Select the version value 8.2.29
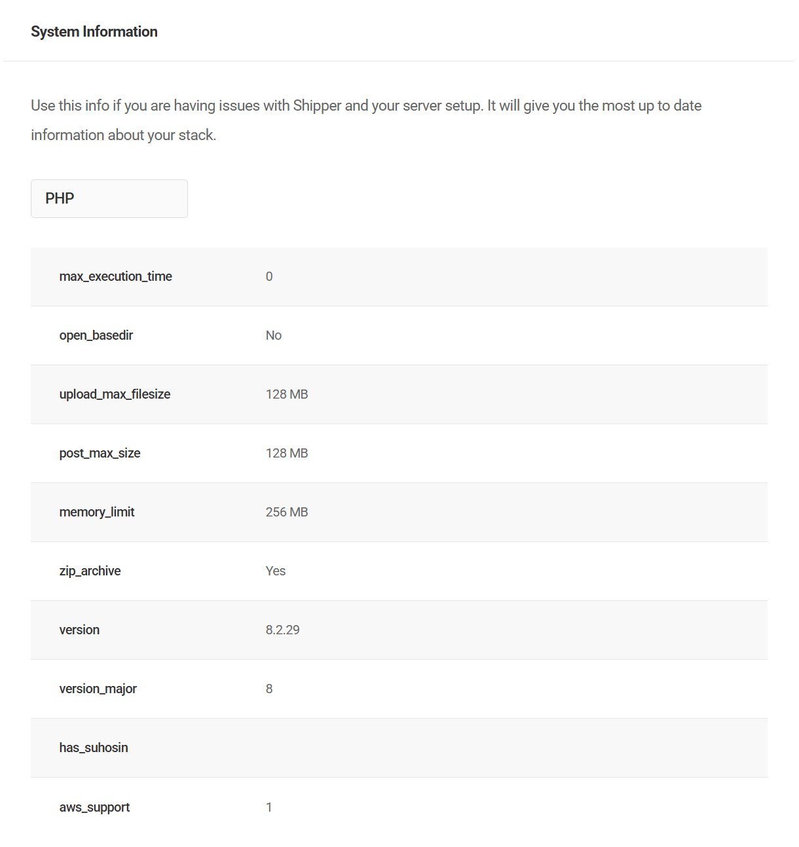799x847 pixels. (x=282, y=630)
